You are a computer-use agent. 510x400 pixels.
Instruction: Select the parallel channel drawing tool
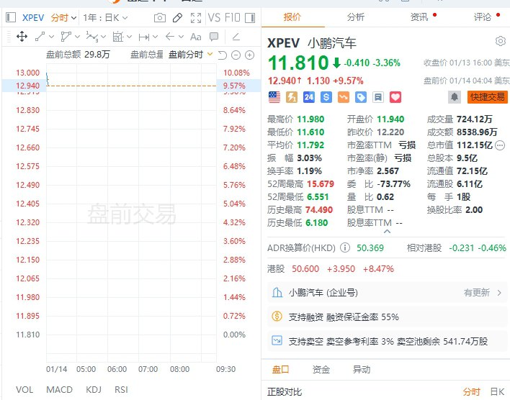[x=66, y=37]
